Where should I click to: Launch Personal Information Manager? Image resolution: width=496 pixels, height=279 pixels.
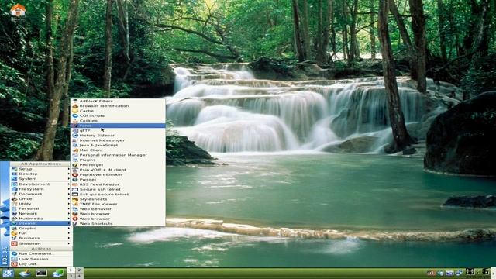[x=118, y=155]
